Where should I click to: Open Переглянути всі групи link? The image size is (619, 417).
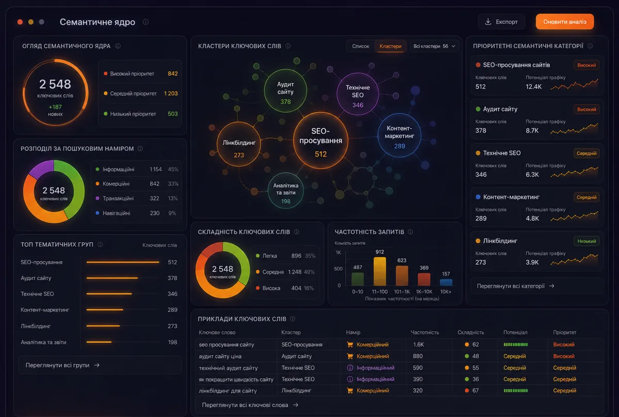click(x=100, y=365)
